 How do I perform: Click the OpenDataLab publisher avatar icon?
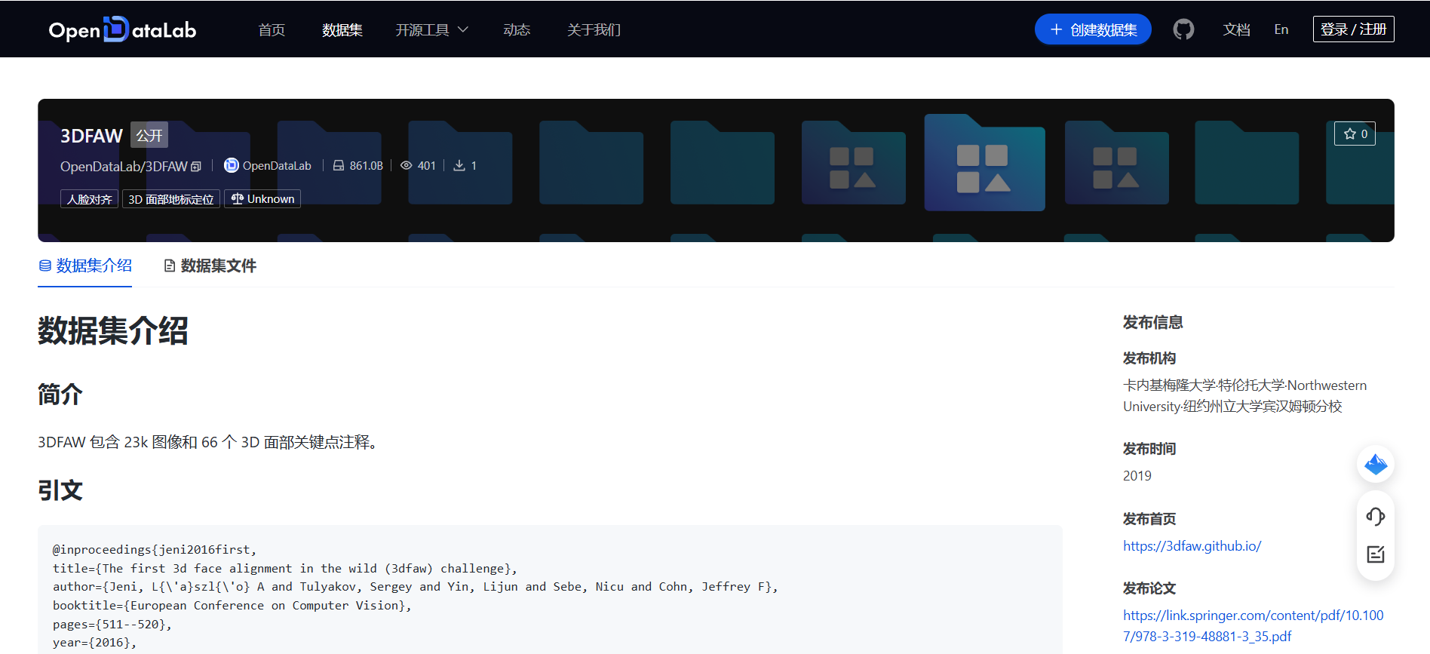pos(231,165)
